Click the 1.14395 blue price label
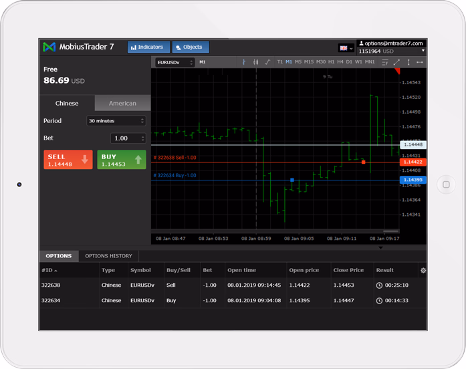The image size is (466, 369). coord(413,180)
